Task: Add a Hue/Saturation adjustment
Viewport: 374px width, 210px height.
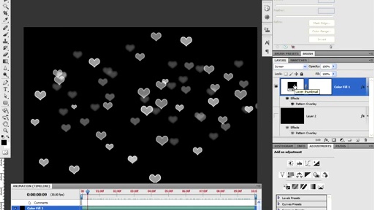Action: 291,175
